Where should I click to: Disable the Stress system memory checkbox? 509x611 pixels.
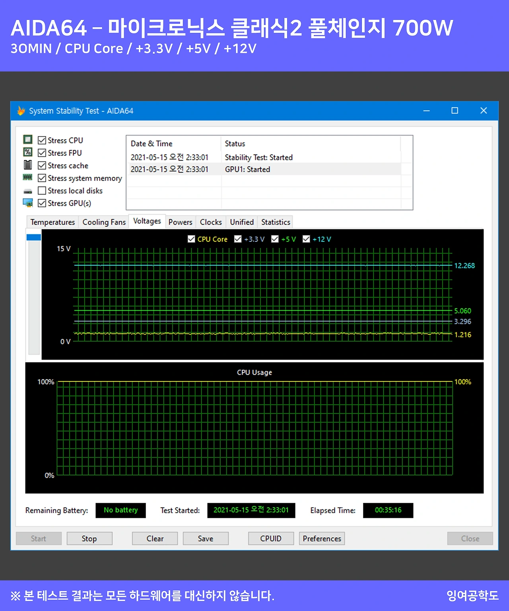click(x=42, y=178)
